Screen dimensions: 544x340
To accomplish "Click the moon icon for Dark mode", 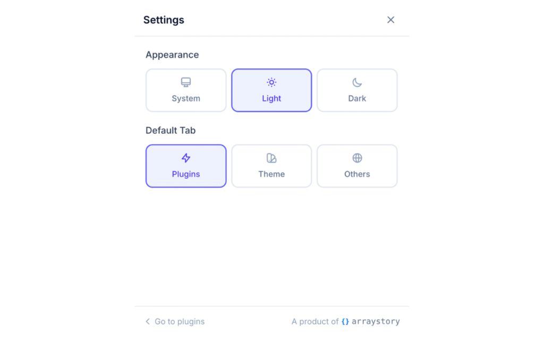I will (x=356, y=82).
